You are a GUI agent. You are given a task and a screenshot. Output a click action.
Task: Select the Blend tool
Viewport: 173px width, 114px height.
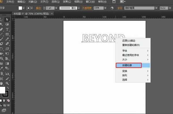pos(7,68)
